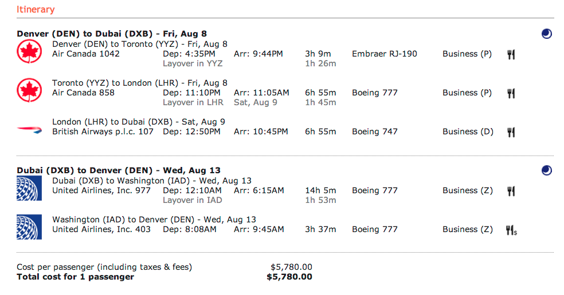This screenshot has width=564, height=295.
Task: Click the meal icon on British Airways 107
Action: [x=511, y=132]
